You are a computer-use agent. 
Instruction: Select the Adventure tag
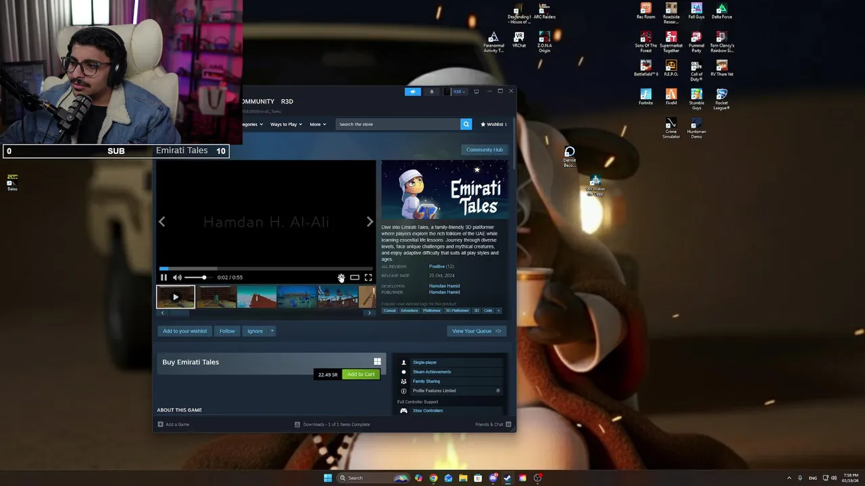[x=410, y=310]
